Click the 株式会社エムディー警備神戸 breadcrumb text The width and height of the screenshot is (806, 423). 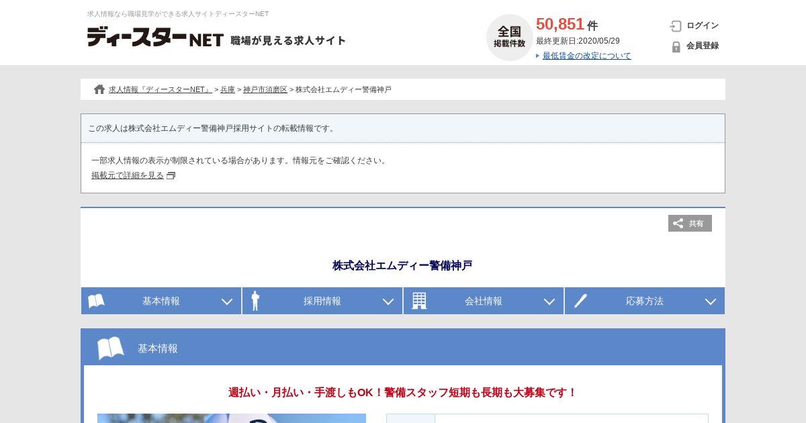[343, 89]
